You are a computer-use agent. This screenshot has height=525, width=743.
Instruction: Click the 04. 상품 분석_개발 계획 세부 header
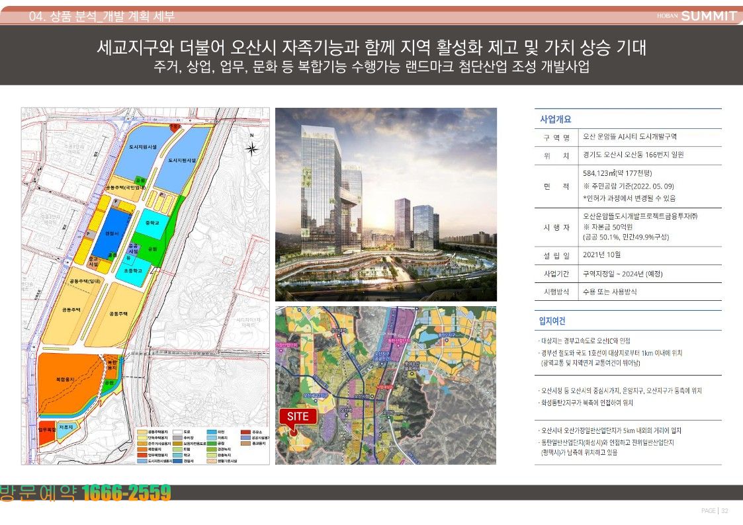102,16
